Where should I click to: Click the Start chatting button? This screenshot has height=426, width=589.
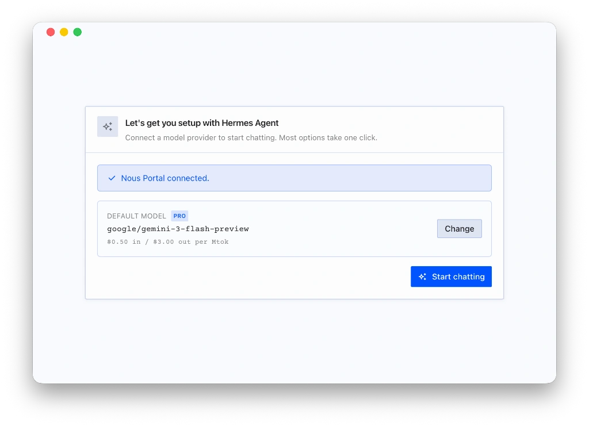(x=451, y=277)
